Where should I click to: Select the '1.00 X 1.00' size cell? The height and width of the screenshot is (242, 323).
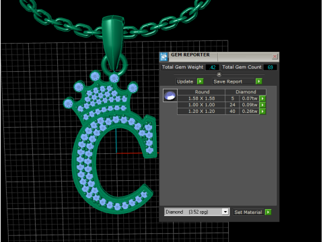click(201, 105)
